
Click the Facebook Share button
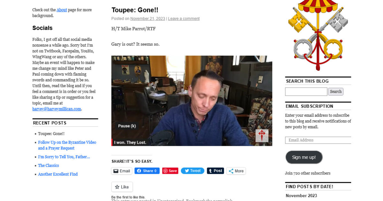(x=147, y=171)
